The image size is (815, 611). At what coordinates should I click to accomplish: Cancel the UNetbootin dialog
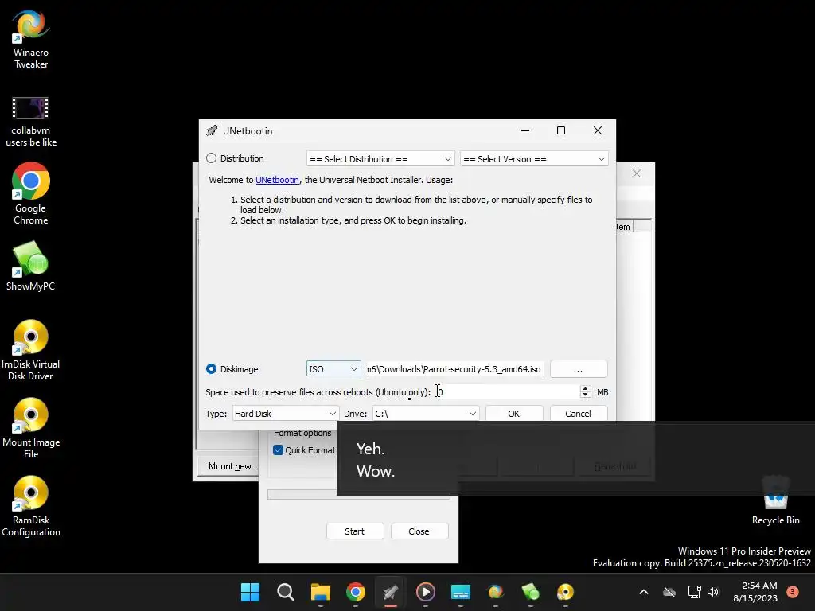(578, 414)
